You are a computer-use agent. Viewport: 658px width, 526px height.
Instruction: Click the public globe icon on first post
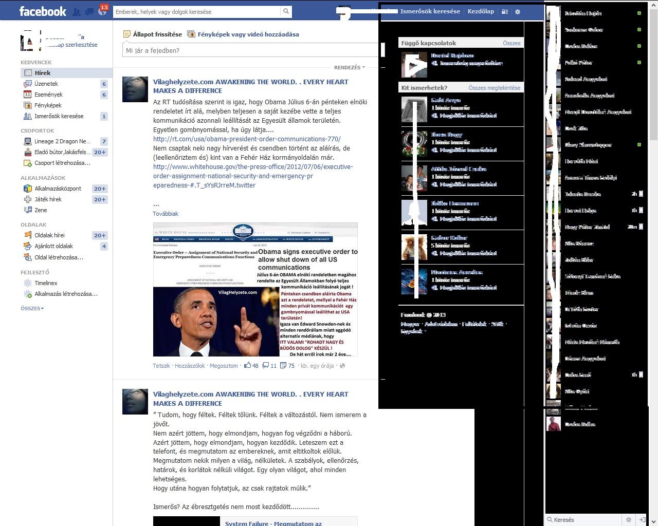[342, 366]
